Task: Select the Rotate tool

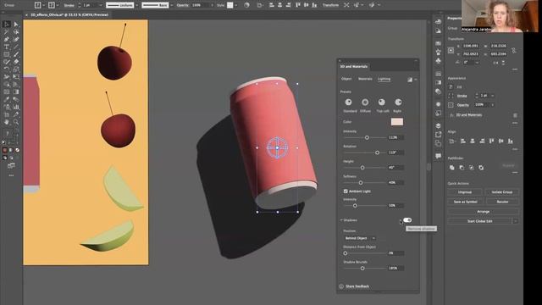Action: [x=7, y=69]
